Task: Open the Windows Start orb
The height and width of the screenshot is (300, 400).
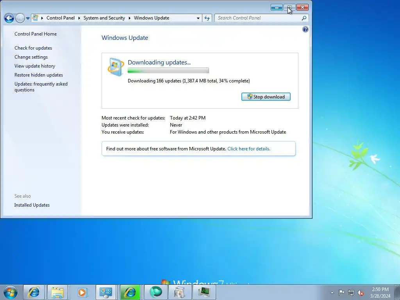Action: click(11, 292)
